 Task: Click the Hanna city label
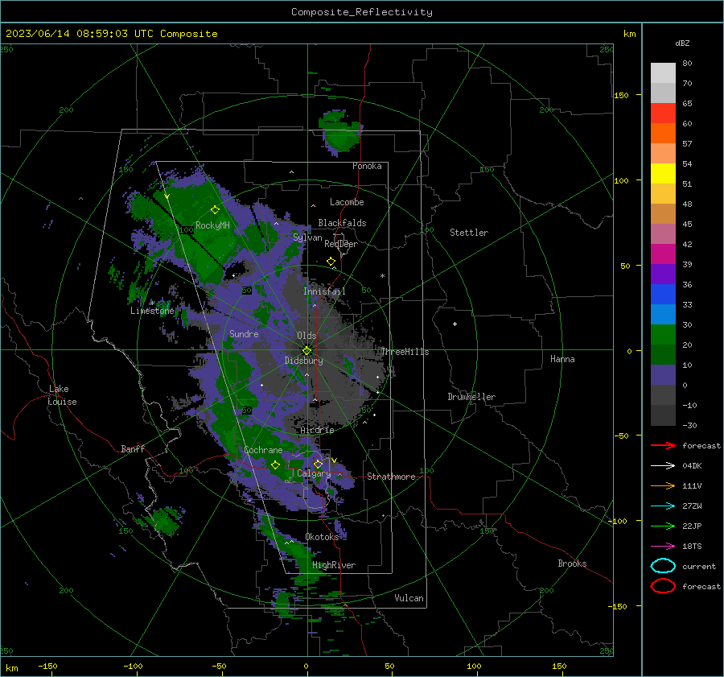[x=562, y=359]
